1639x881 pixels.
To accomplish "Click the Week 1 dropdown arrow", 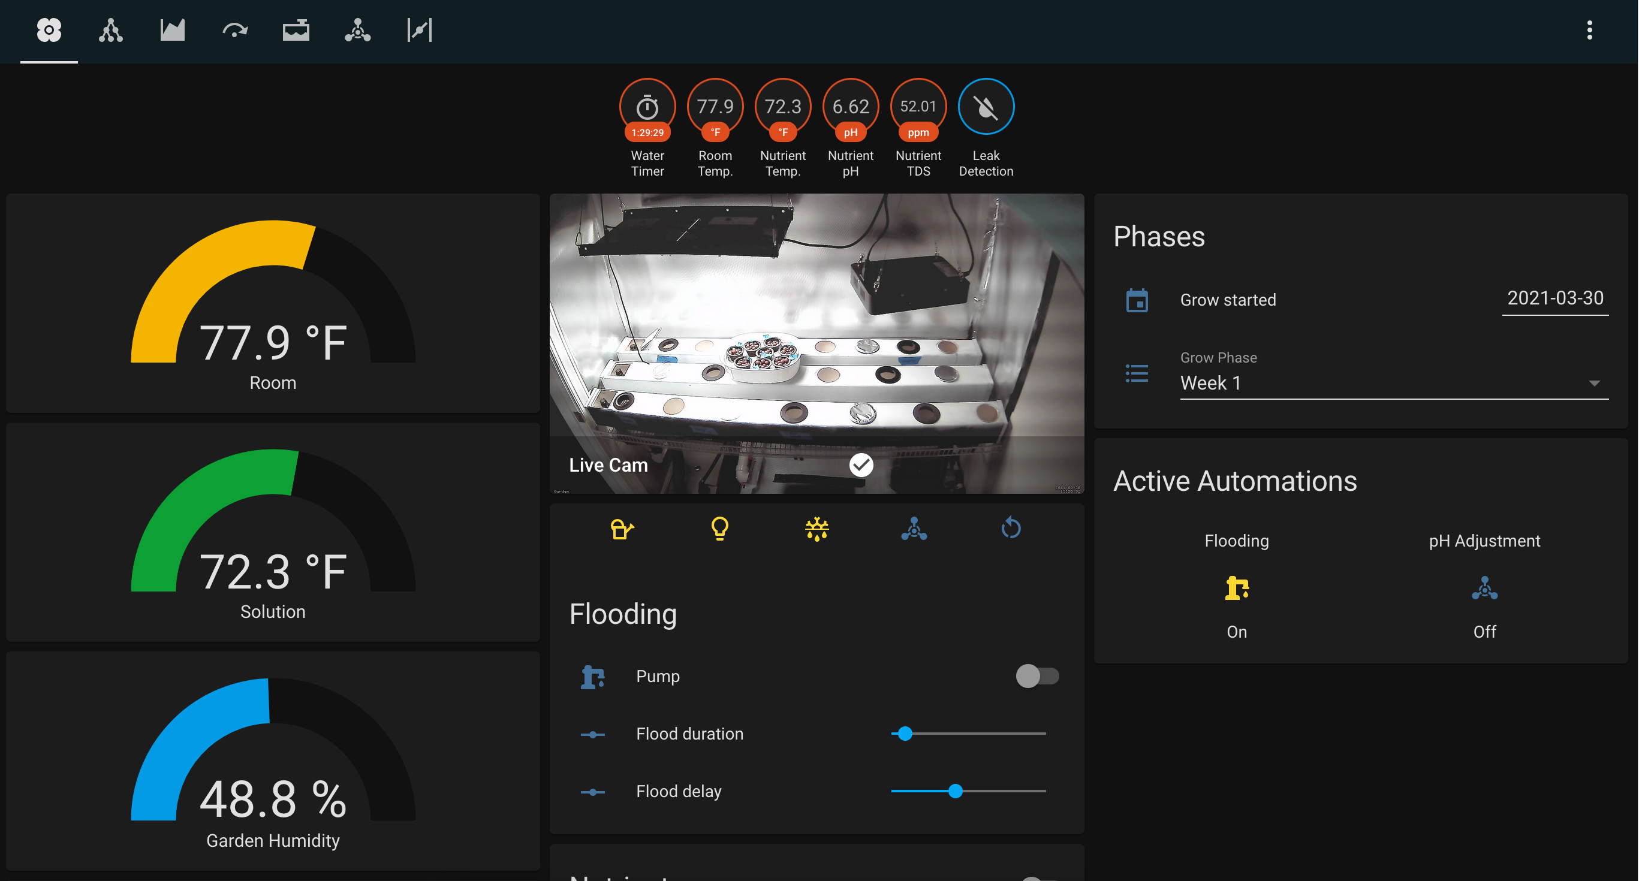I will (x=1593, y=383).
